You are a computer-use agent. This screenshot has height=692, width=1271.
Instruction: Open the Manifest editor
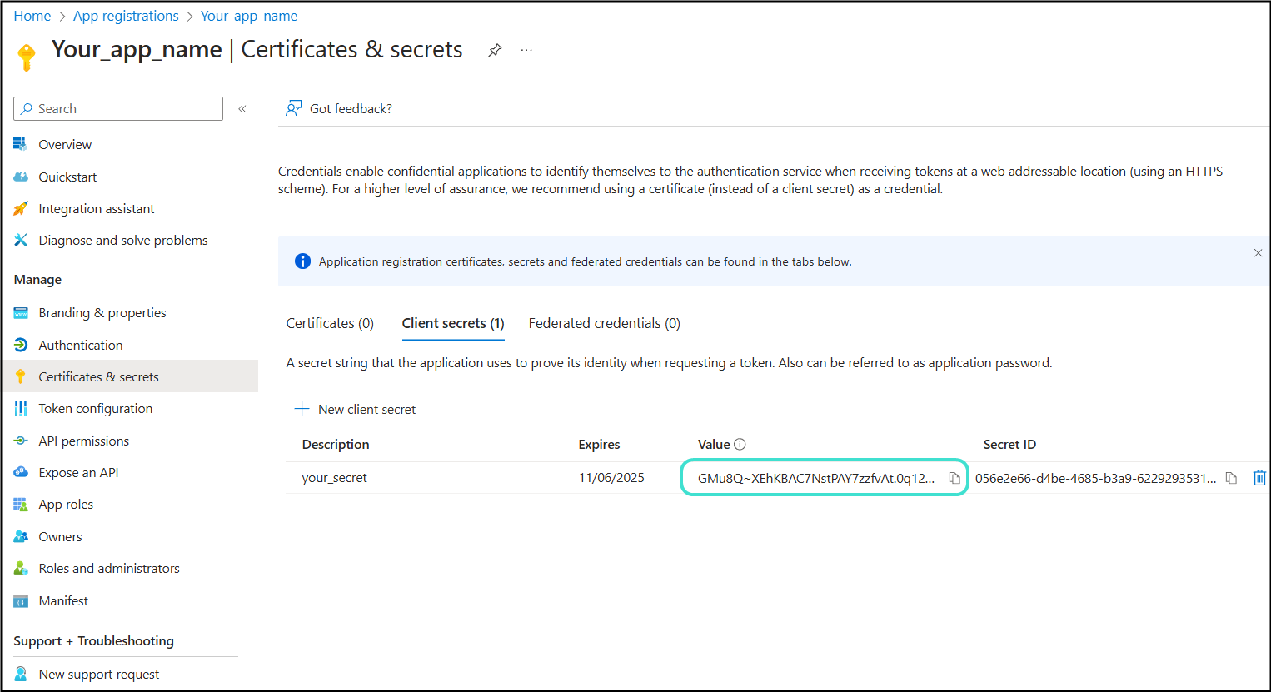63,600
